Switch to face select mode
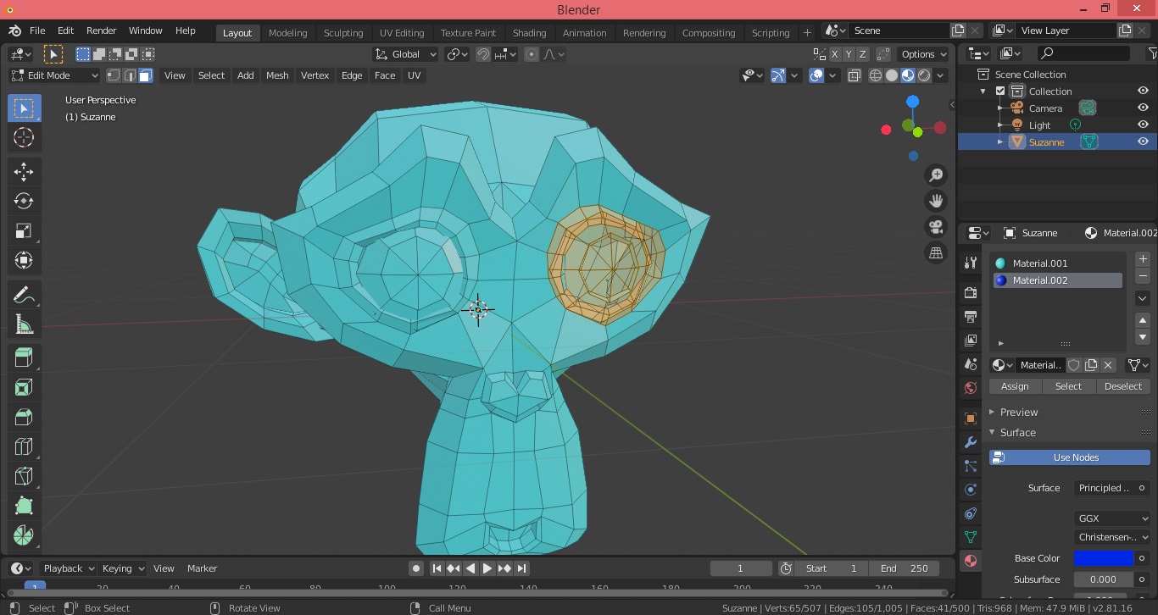Viewport: 1158px width, 615px height. coord(146,75)
